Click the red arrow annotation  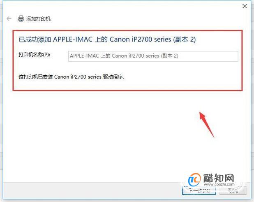pyautogui.click(x=207, y=125)
